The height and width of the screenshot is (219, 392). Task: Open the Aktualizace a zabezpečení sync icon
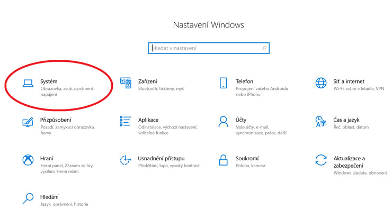point(320,160)
